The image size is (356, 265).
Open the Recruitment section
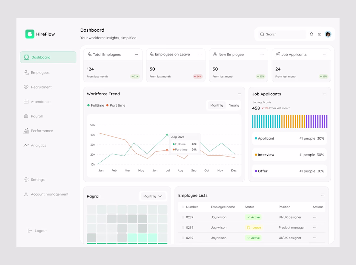41,87
